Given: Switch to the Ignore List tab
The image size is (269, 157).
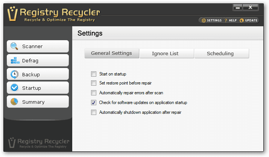Looking at the screenshot, I should click(167, 53).
